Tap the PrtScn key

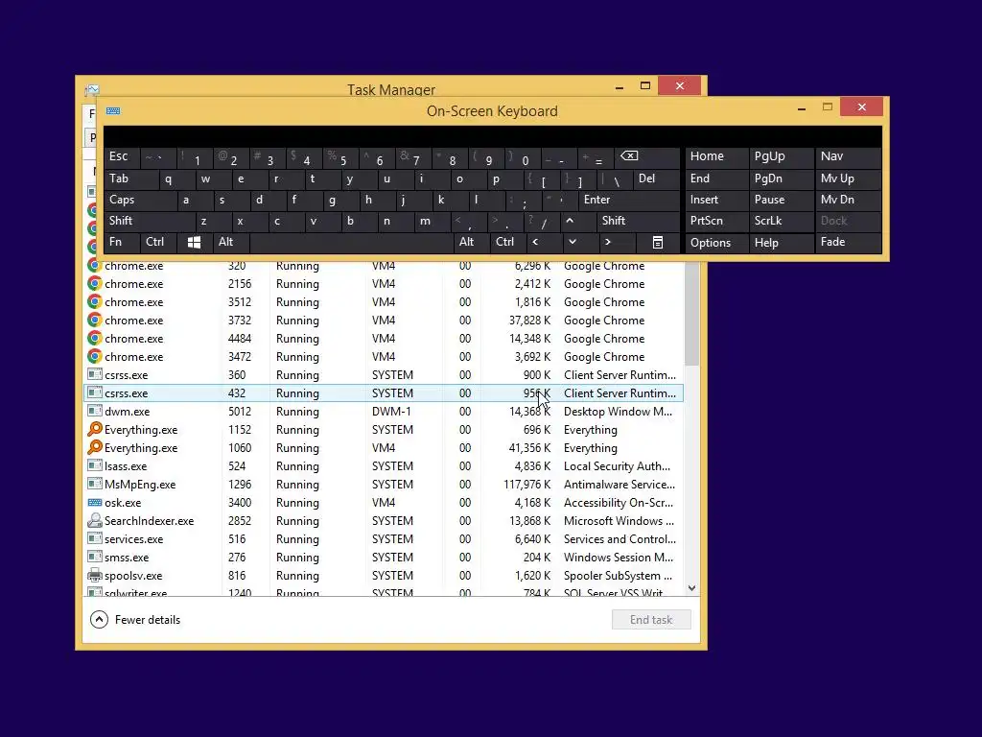pyautogui.click(x=716, y=221)
